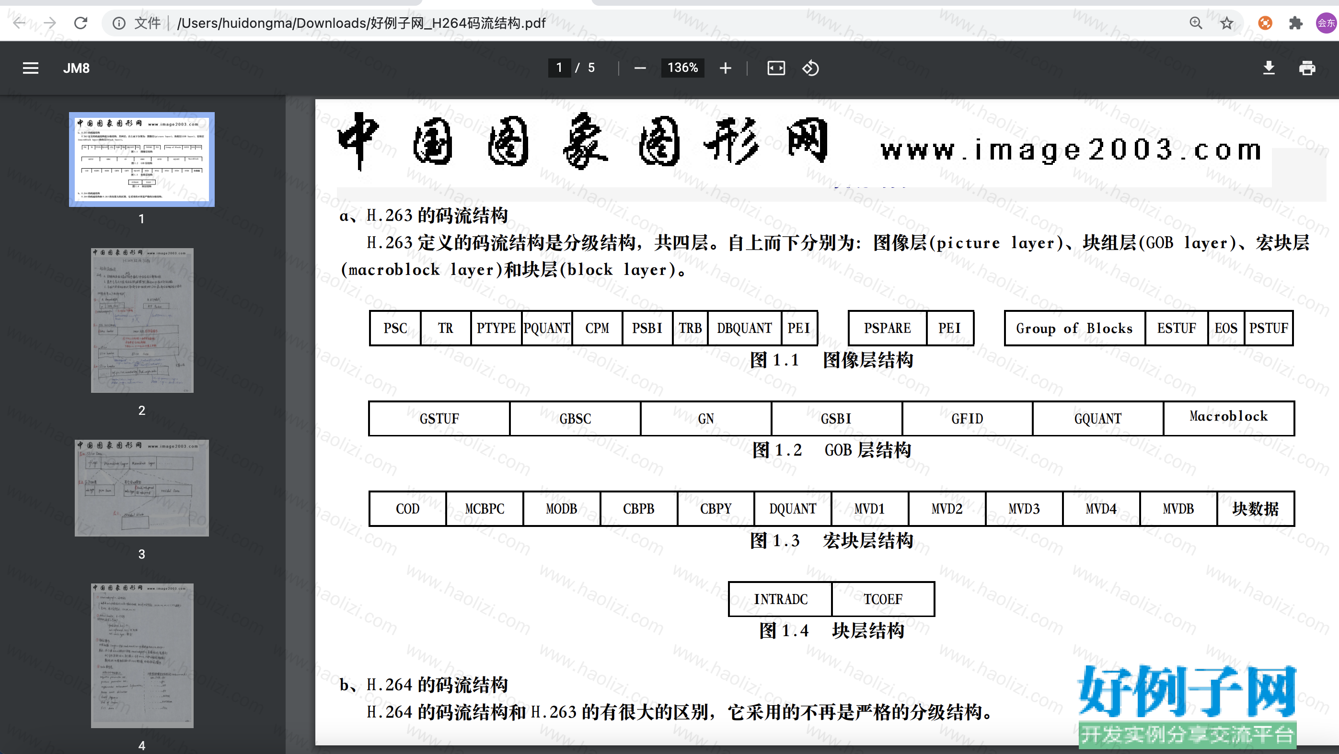This screenshot has width=1339, height=754.
Task: Click the CBPY cell
Action: [716, 509]
